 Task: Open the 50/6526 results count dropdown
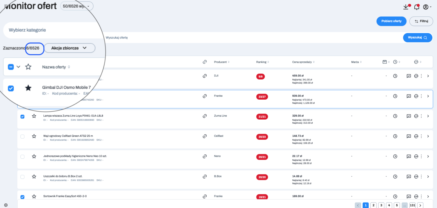[x=77, y=6]
